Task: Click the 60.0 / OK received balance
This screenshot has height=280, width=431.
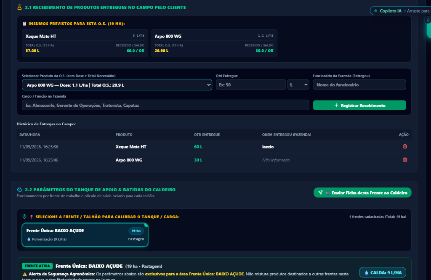Action: [136, 51]
